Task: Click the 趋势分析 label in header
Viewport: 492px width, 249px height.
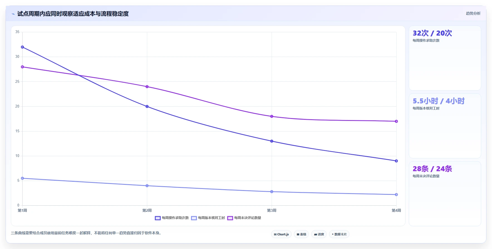Action: (473, 13)
